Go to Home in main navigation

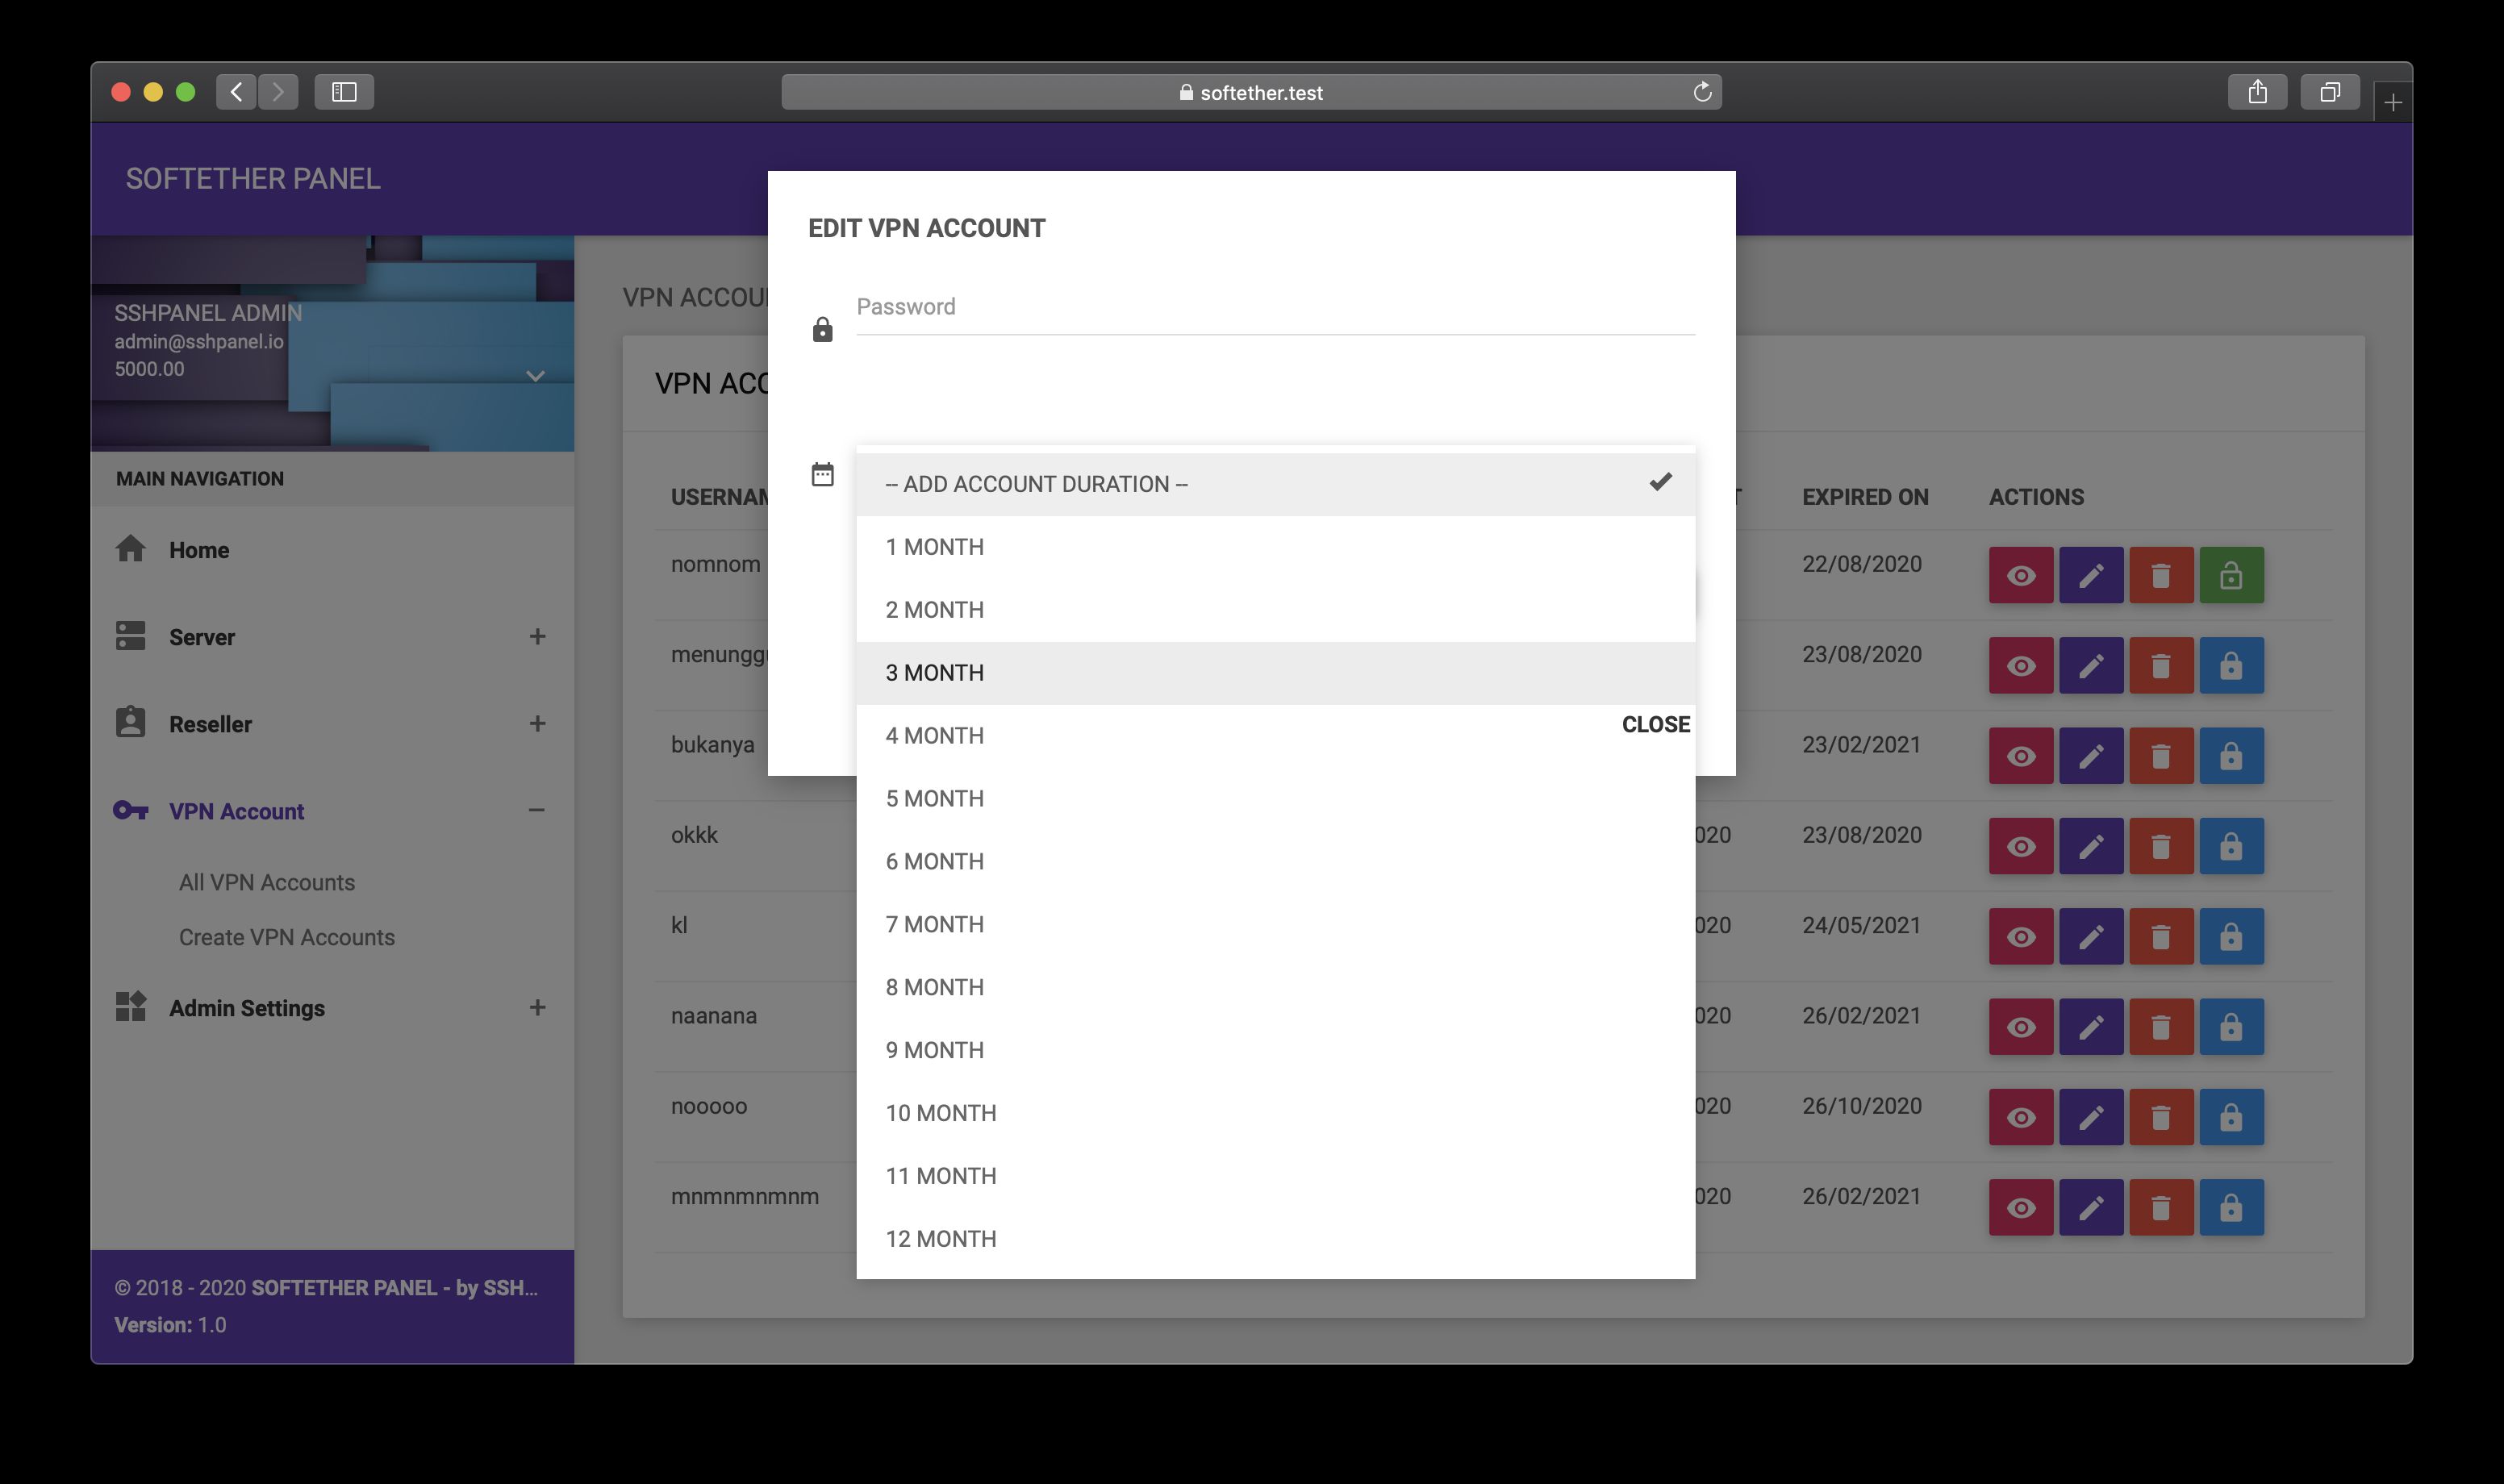tap(199, 550)
